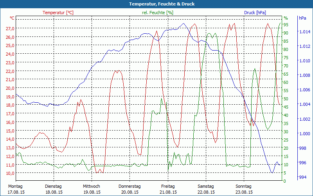Click the '14,0' temperature axis value
Viewport: 313px width, 196px height.
pyautogui.click(x=10, y=140)
